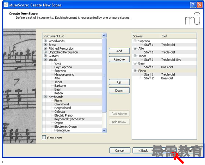Screen dimensions: 205x165
Task: Click the Instrument List column header
Action: 72,36
